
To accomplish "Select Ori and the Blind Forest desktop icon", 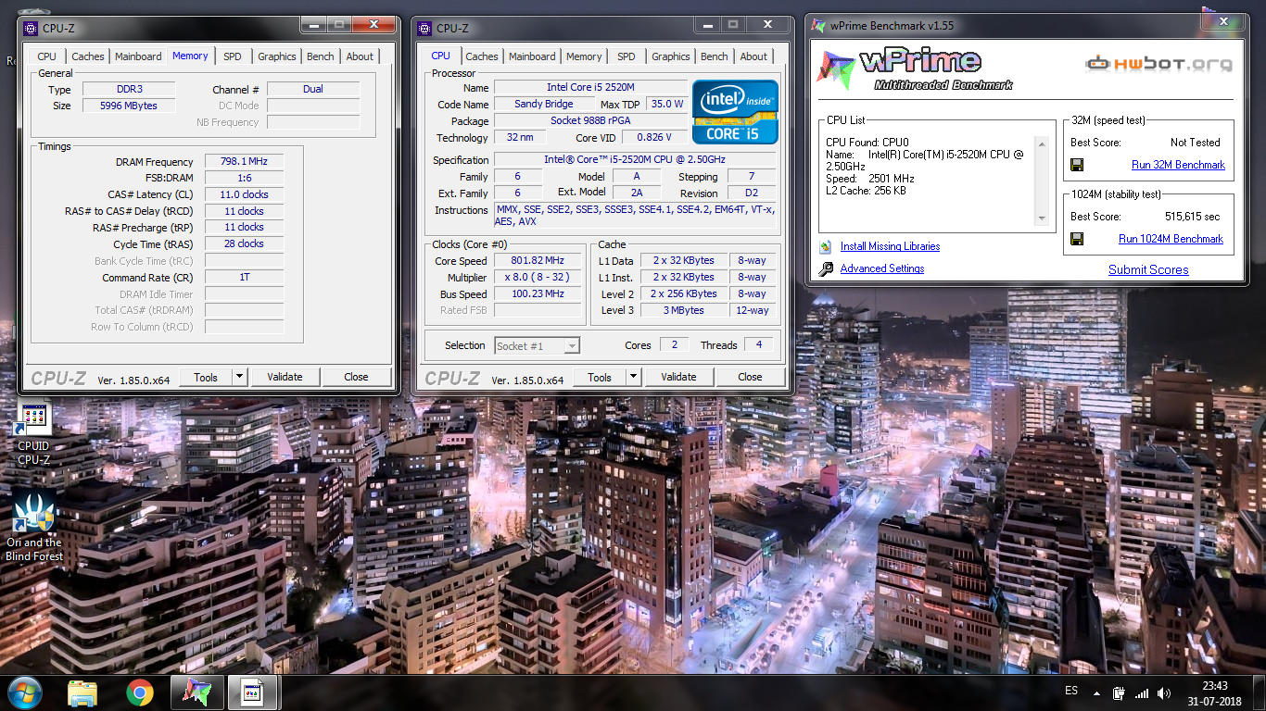I will click(x=34, y=528).
